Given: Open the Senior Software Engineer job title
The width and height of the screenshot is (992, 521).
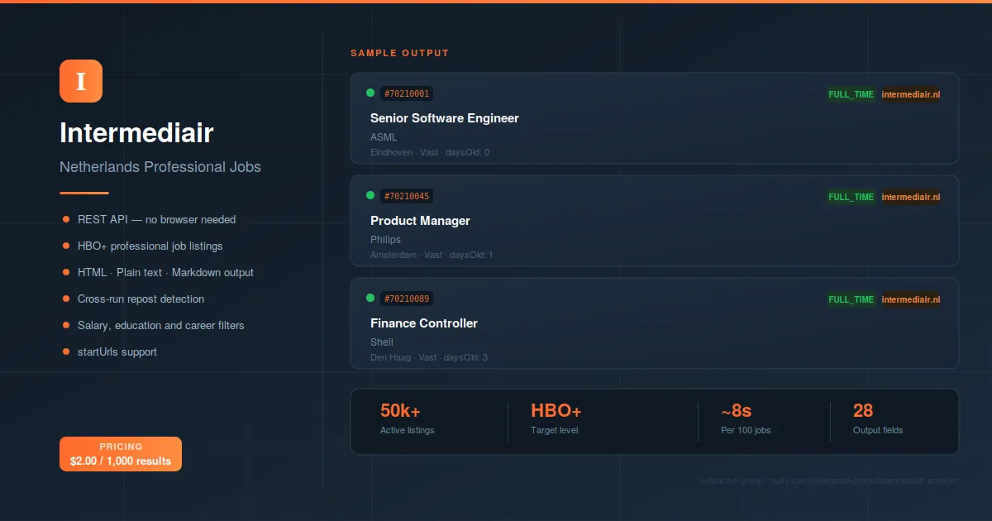Looking at the screenshot, I should (x=445, y=118).
